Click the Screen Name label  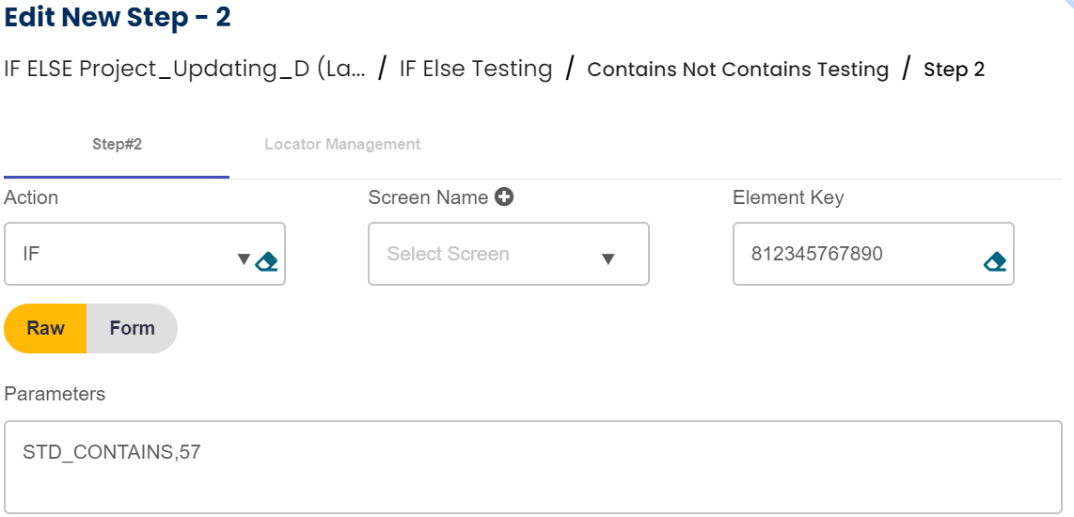428,197
